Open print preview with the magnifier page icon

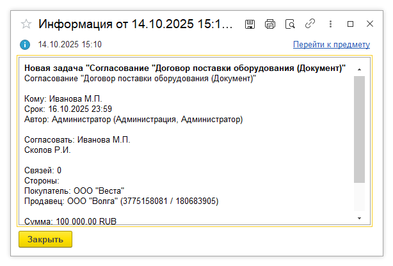click(x=290, y=24)
